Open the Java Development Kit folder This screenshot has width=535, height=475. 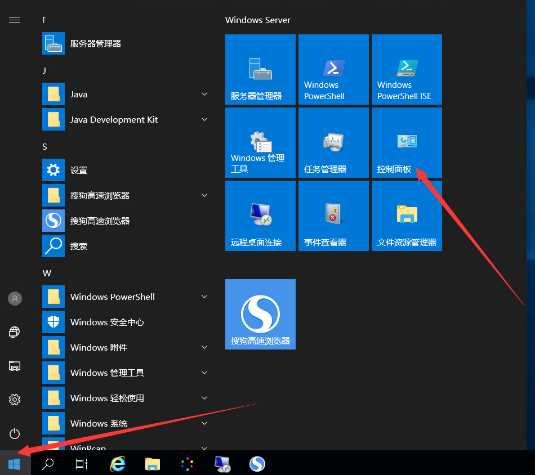(125, 119)
